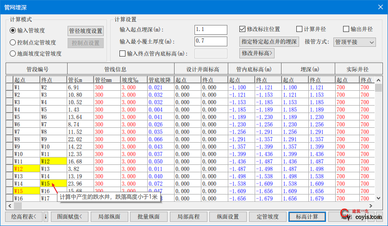
Task: Click the 设计井面标高 column group header
Action: 201,69
